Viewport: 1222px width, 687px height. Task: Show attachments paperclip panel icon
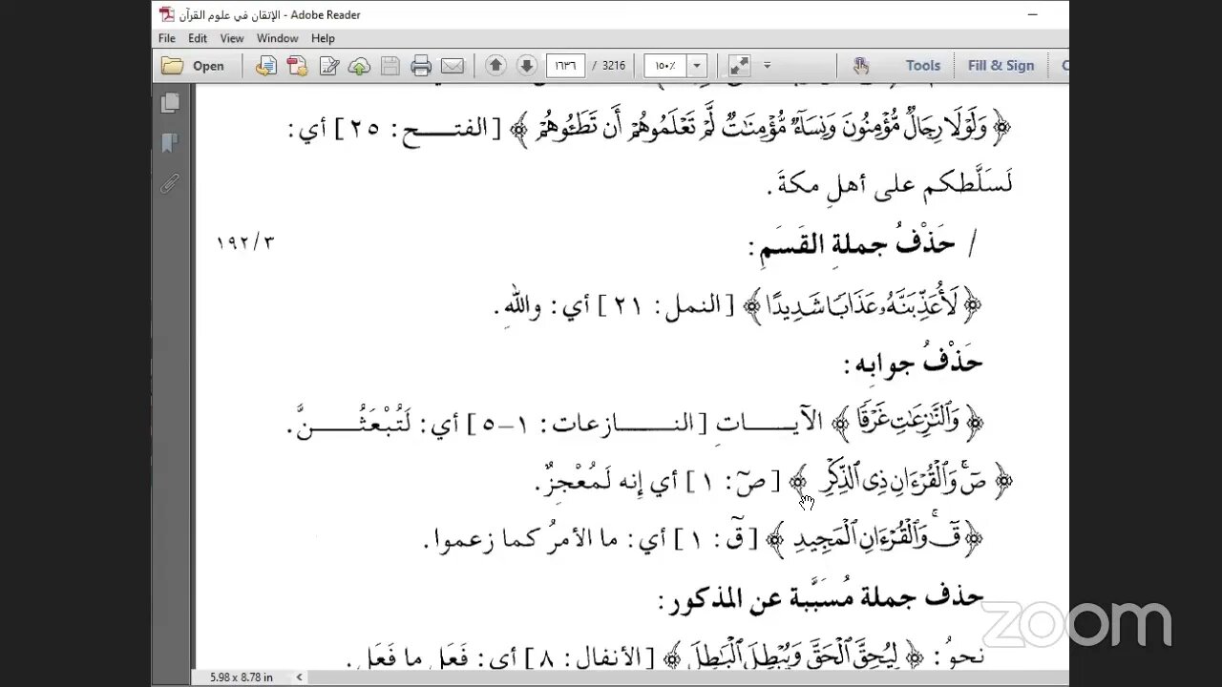(171, 183)
